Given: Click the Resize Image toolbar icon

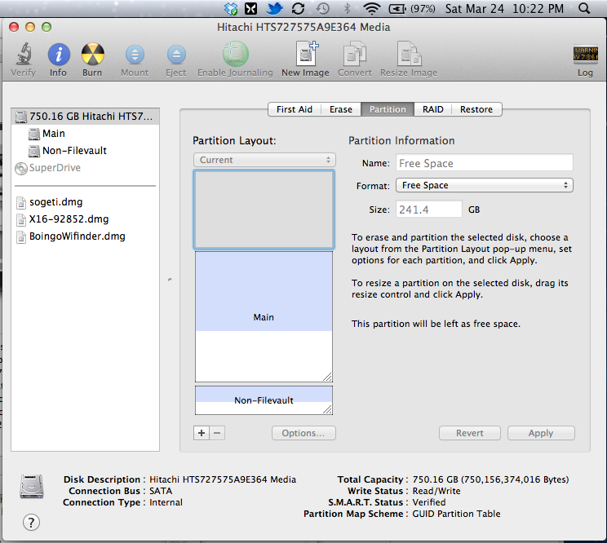Looking at the screenshot, I should 409,53.
